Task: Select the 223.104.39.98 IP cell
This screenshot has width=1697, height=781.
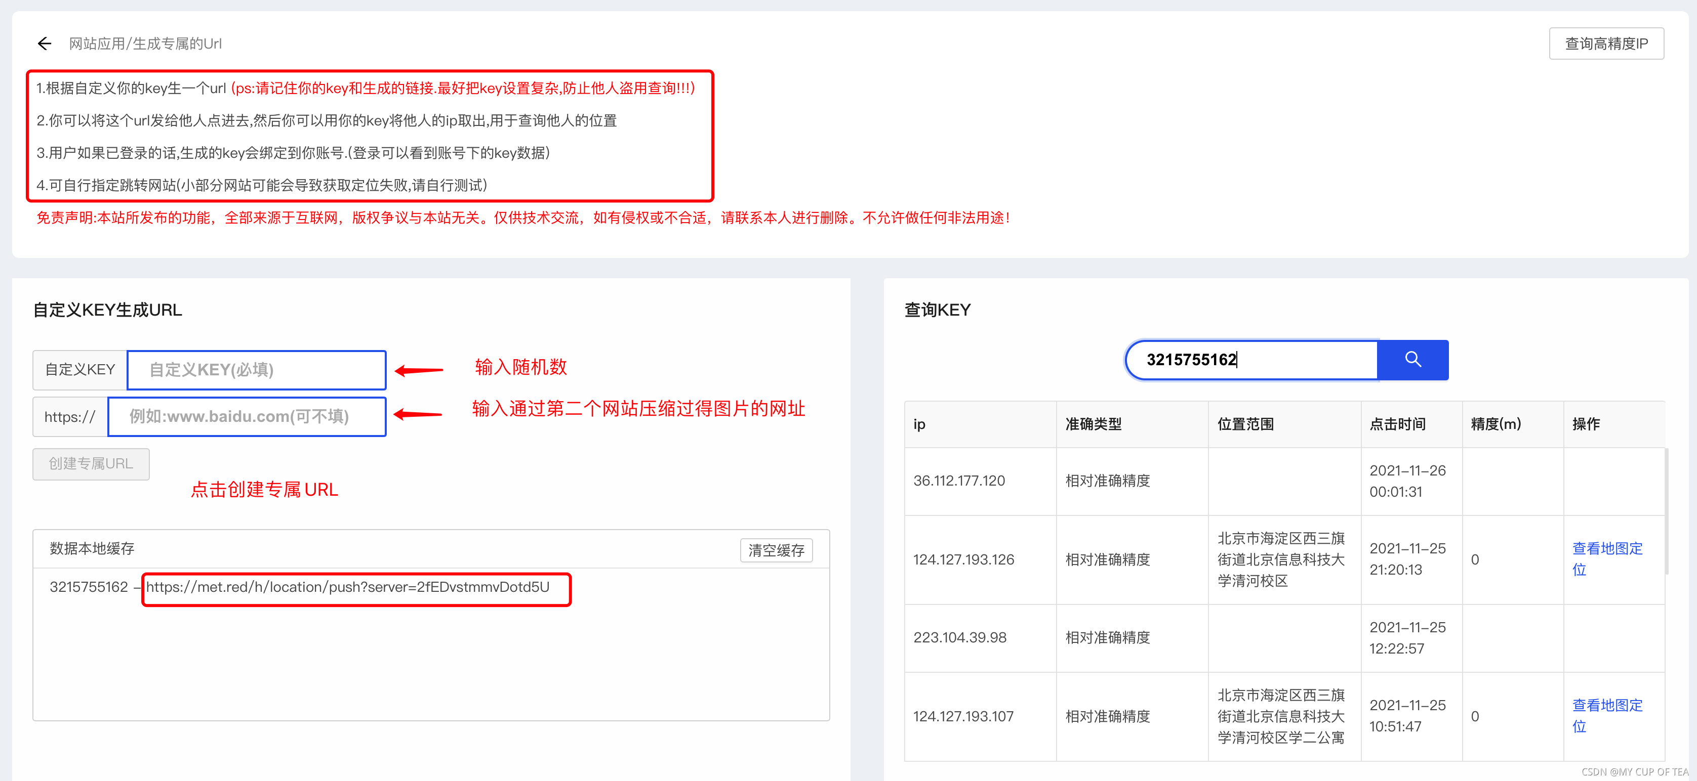Action: pos(959,637)
